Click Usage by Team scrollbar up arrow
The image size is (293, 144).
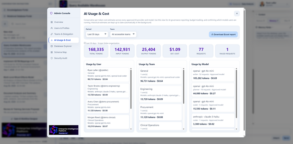click(184, 69)
